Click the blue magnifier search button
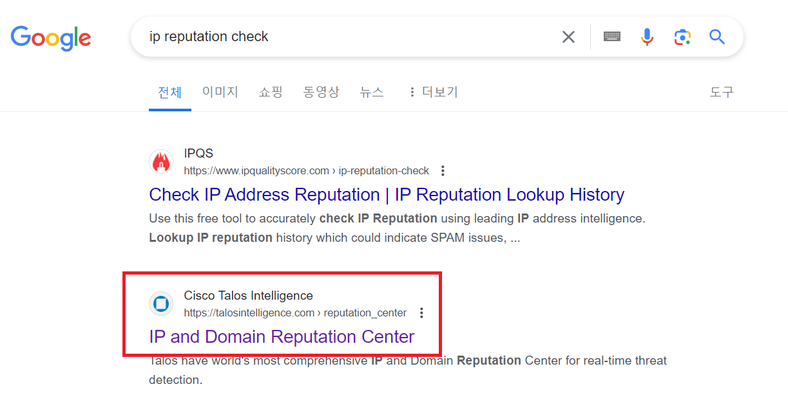The image size is (788, 400). click(717, 37)
